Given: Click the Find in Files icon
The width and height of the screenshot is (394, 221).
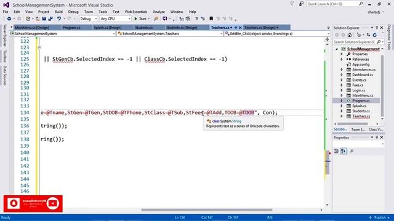Looking at the screenshot, I should (156, 19).
